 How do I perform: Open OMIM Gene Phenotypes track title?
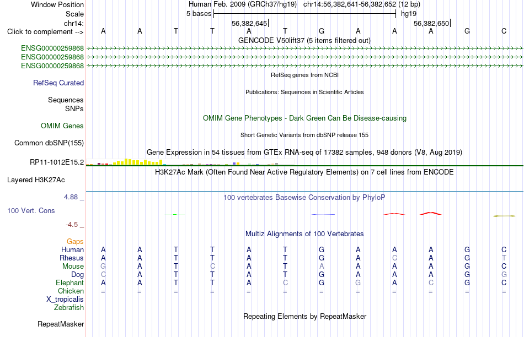point(304,118)
